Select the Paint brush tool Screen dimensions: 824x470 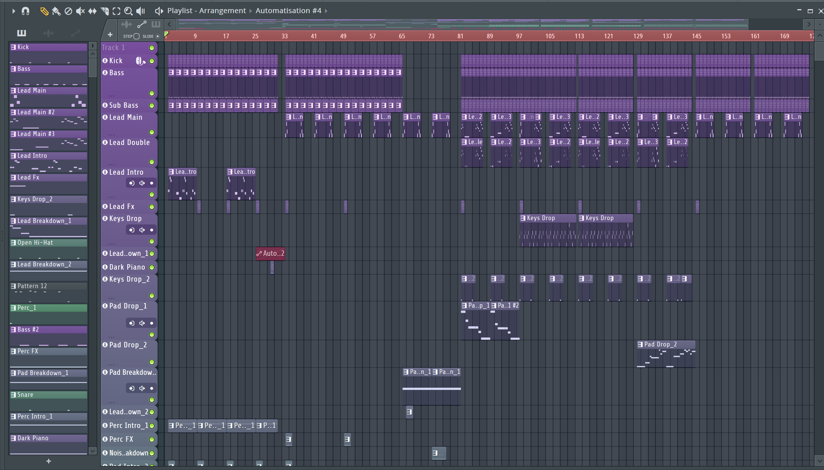tap(56, 11)
